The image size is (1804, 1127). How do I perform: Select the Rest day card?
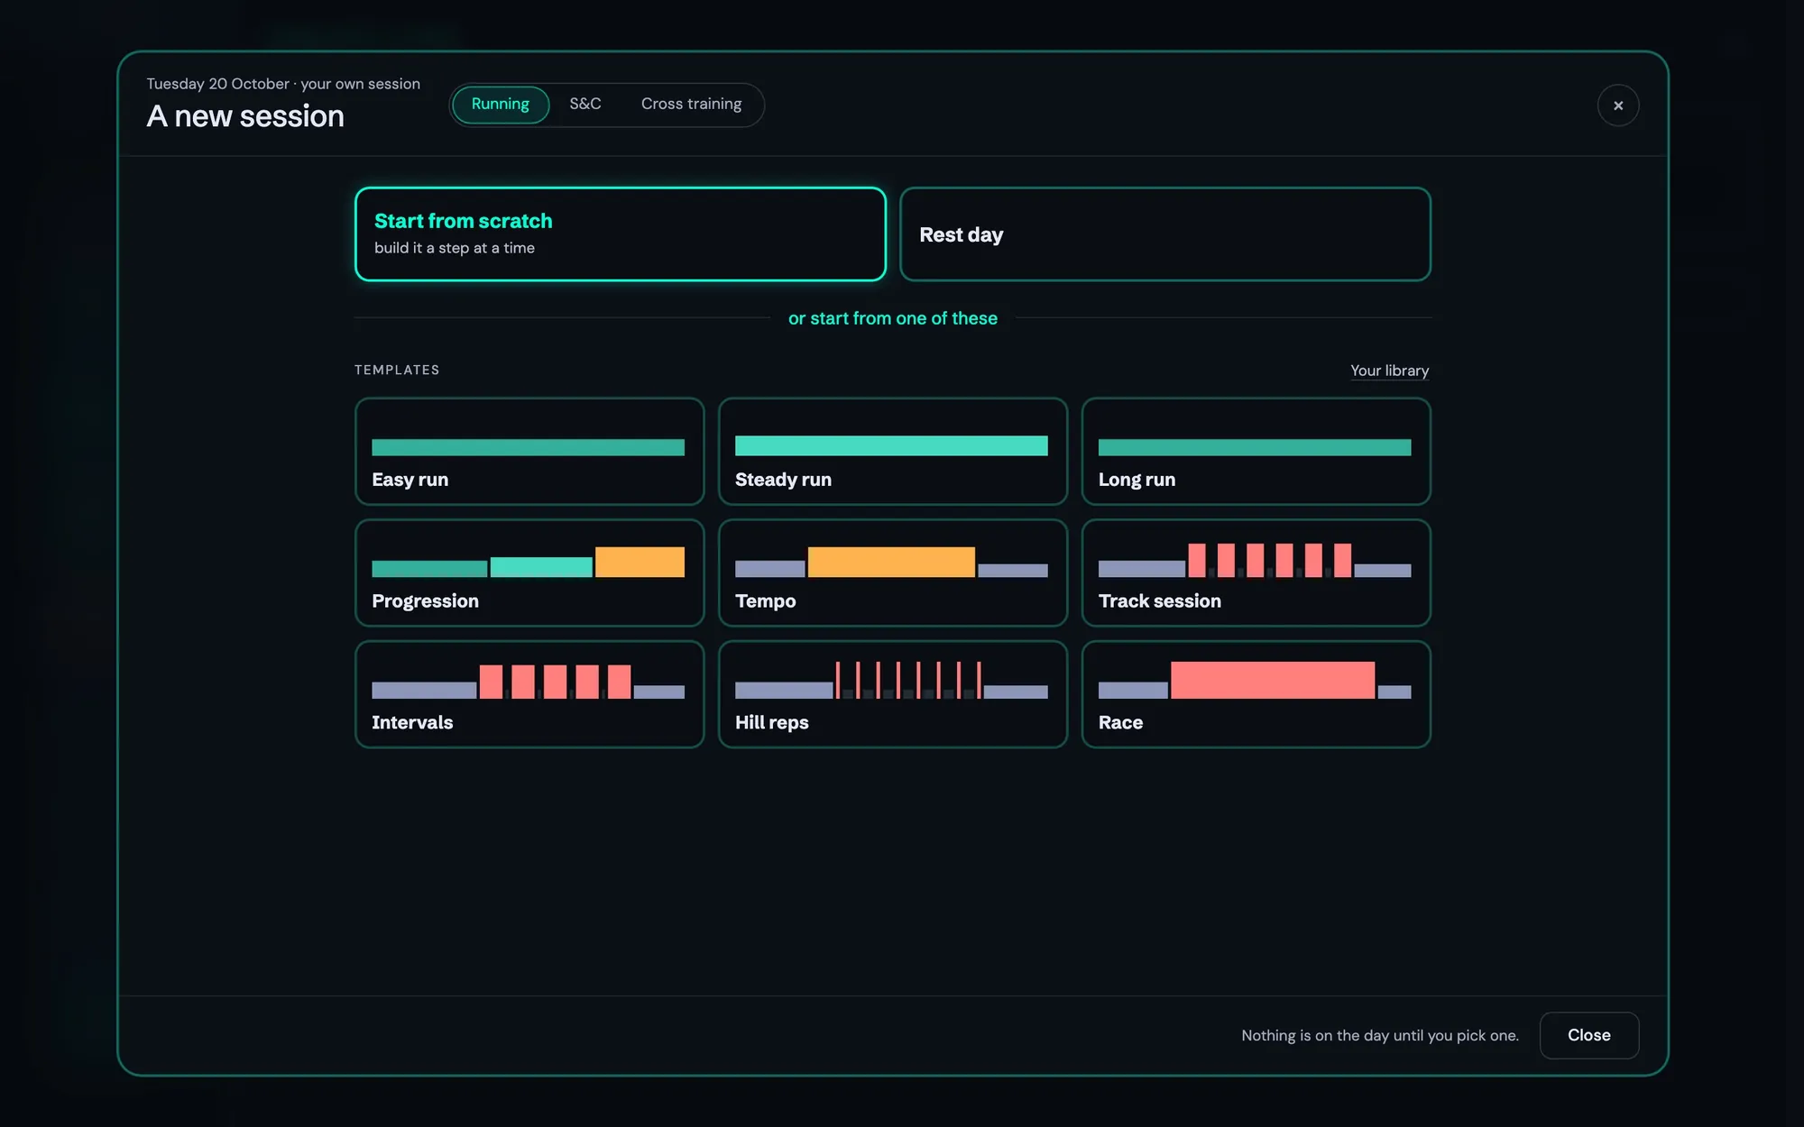(1165, 234)
